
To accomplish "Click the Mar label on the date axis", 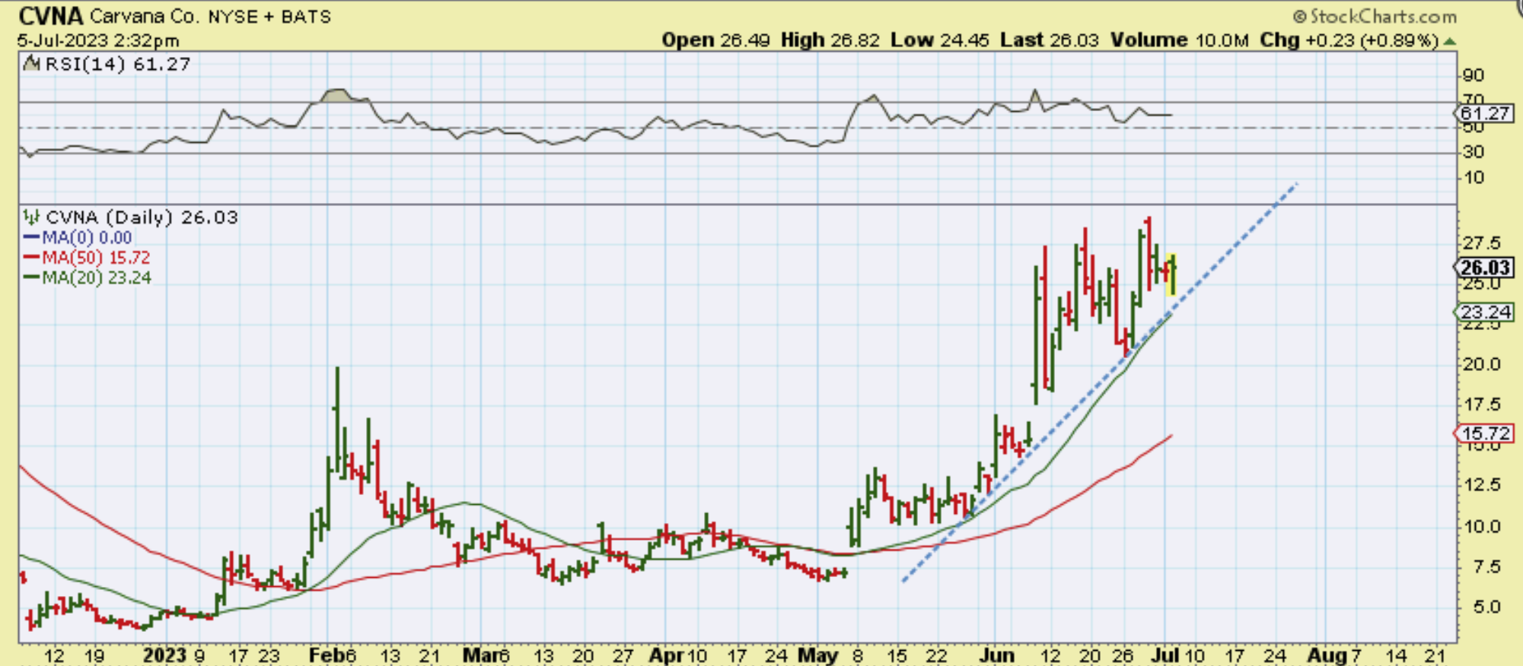I will point(480,655).
